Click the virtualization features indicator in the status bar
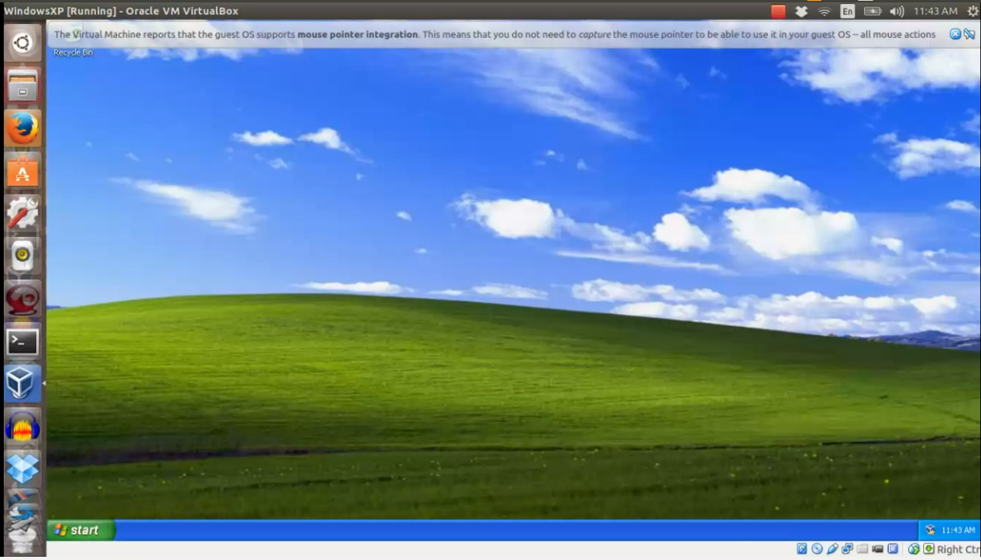This screenshot has width=981, height=560. 893,549
